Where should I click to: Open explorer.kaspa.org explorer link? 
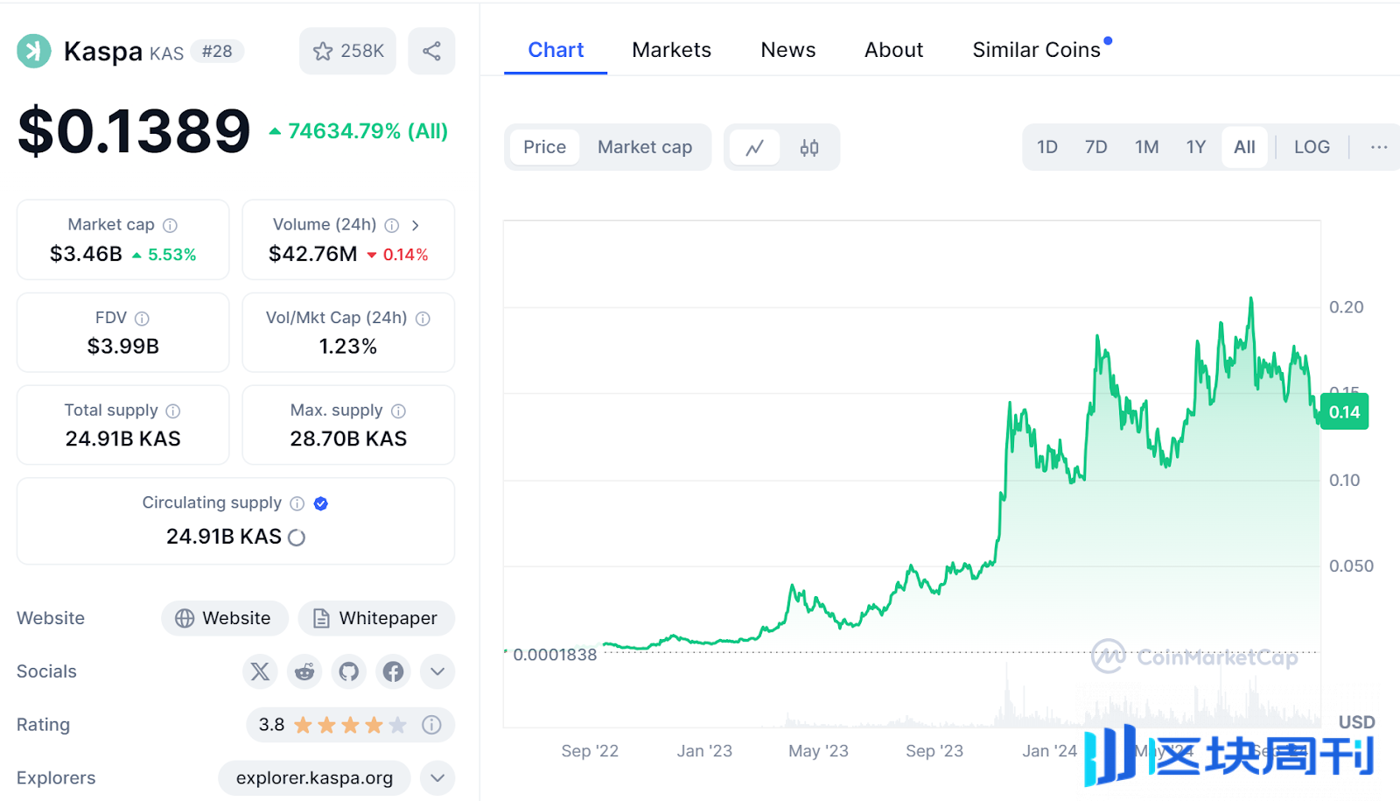pyautogui.click(x=314, y=778)
